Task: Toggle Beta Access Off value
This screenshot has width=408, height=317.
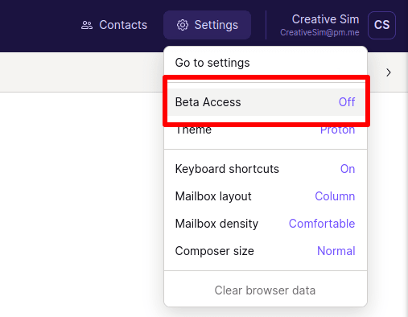Action: click(x=347, y=102)
